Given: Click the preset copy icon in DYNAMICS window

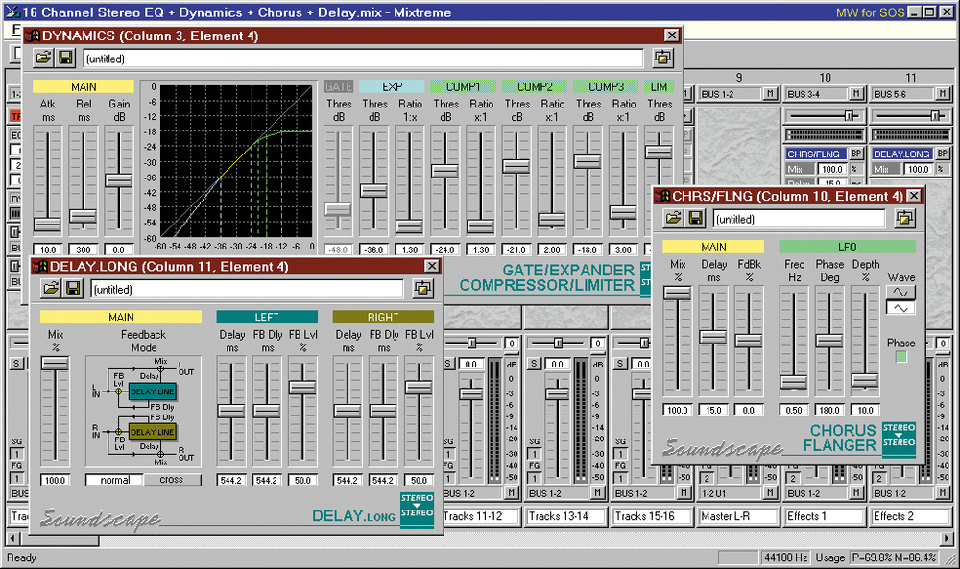Looking at the screenshot, I should (663, 59).
